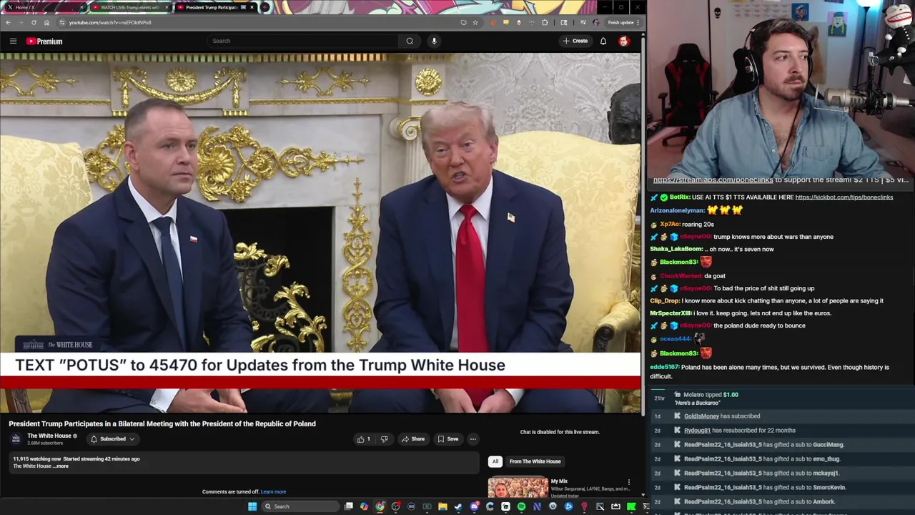Open streamlabs.com boneclinks link in chat

pos(713,180)
